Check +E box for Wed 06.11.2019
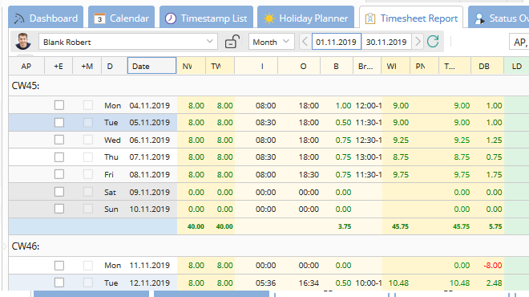Image resolution: width=529 pixels, height=297 pixels. pos(59,140)
